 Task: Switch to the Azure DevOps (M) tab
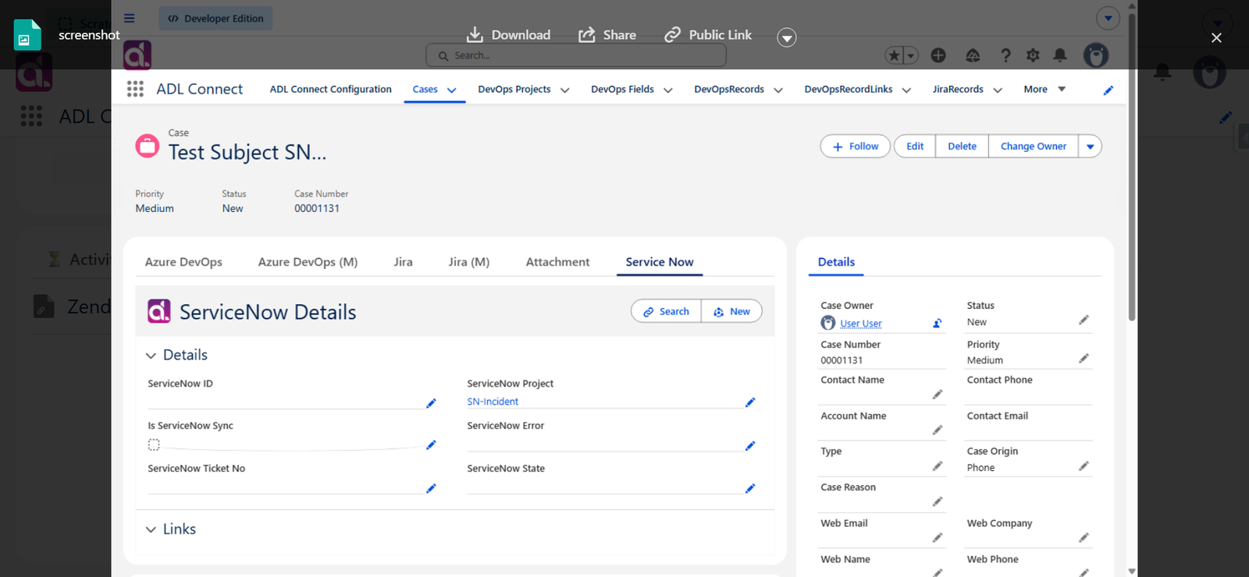tap(308, 262)
